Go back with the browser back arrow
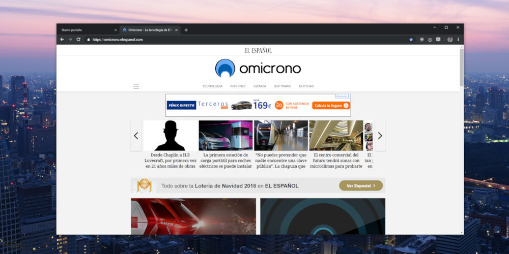The width and height of the screenshot is (509, 254). tap(62, 40)
